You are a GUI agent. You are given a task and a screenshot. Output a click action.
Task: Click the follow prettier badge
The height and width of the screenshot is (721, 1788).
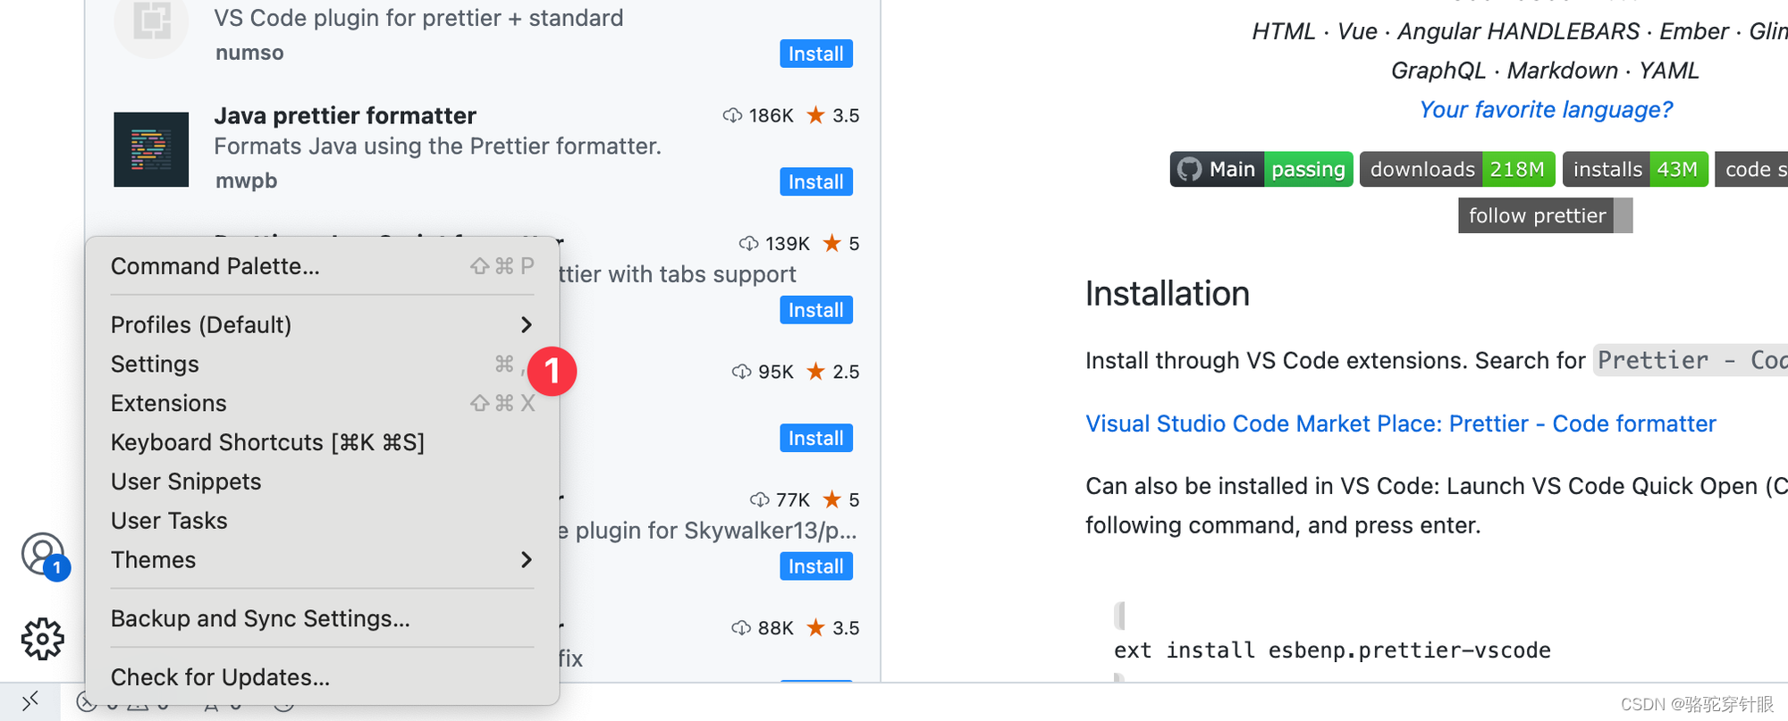tap(1545, 215)
